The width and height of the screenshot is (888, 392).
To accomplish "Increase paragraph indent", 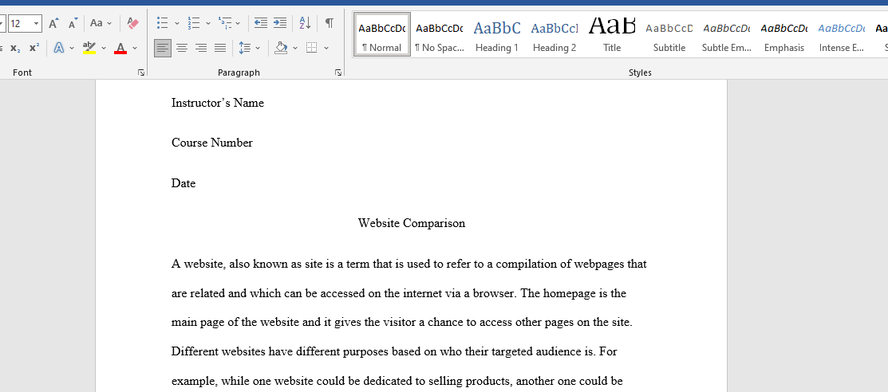I will [280, 23].
